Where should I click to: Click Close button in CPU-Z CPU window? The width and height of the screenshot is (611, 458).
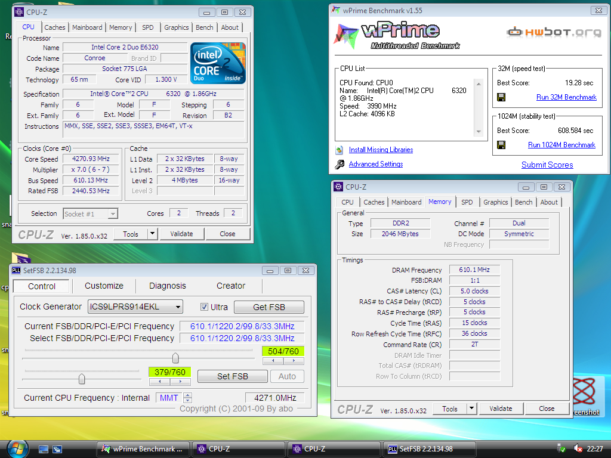[x=227, y=234]
